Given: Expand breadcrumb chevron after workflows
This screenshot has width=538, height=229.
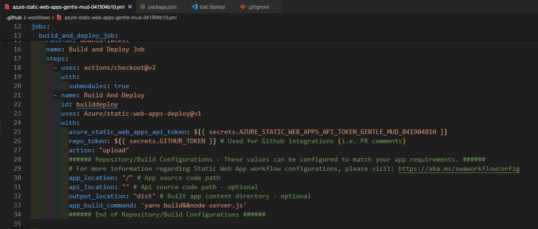Looking at the screenshot, I should pos(53,17).
